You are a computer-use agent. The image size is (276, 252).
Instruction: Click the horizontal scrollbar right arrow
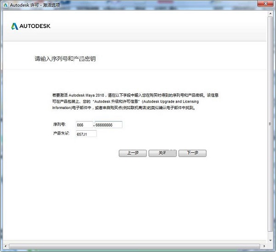coord(264,246)
